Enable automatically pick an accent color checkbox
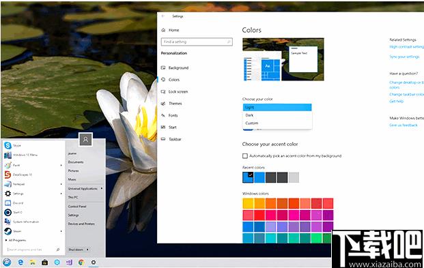This screenshot has height=268, width=424. [x=245, y=156]
